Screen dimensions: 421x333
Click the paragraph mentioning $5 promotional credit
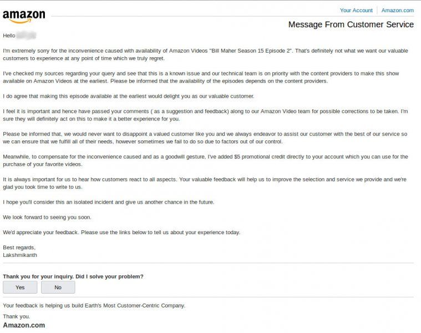point(205,160)
